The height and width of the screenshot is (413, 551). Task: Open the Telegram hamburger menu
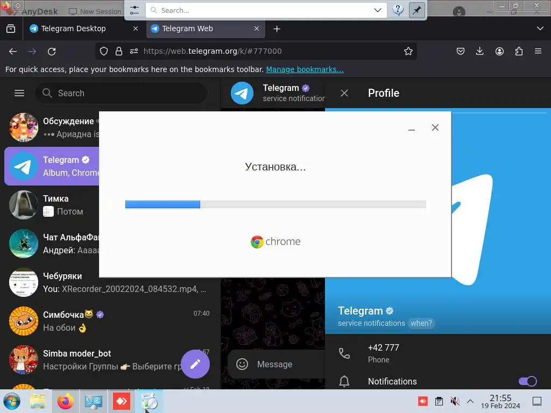19,93
